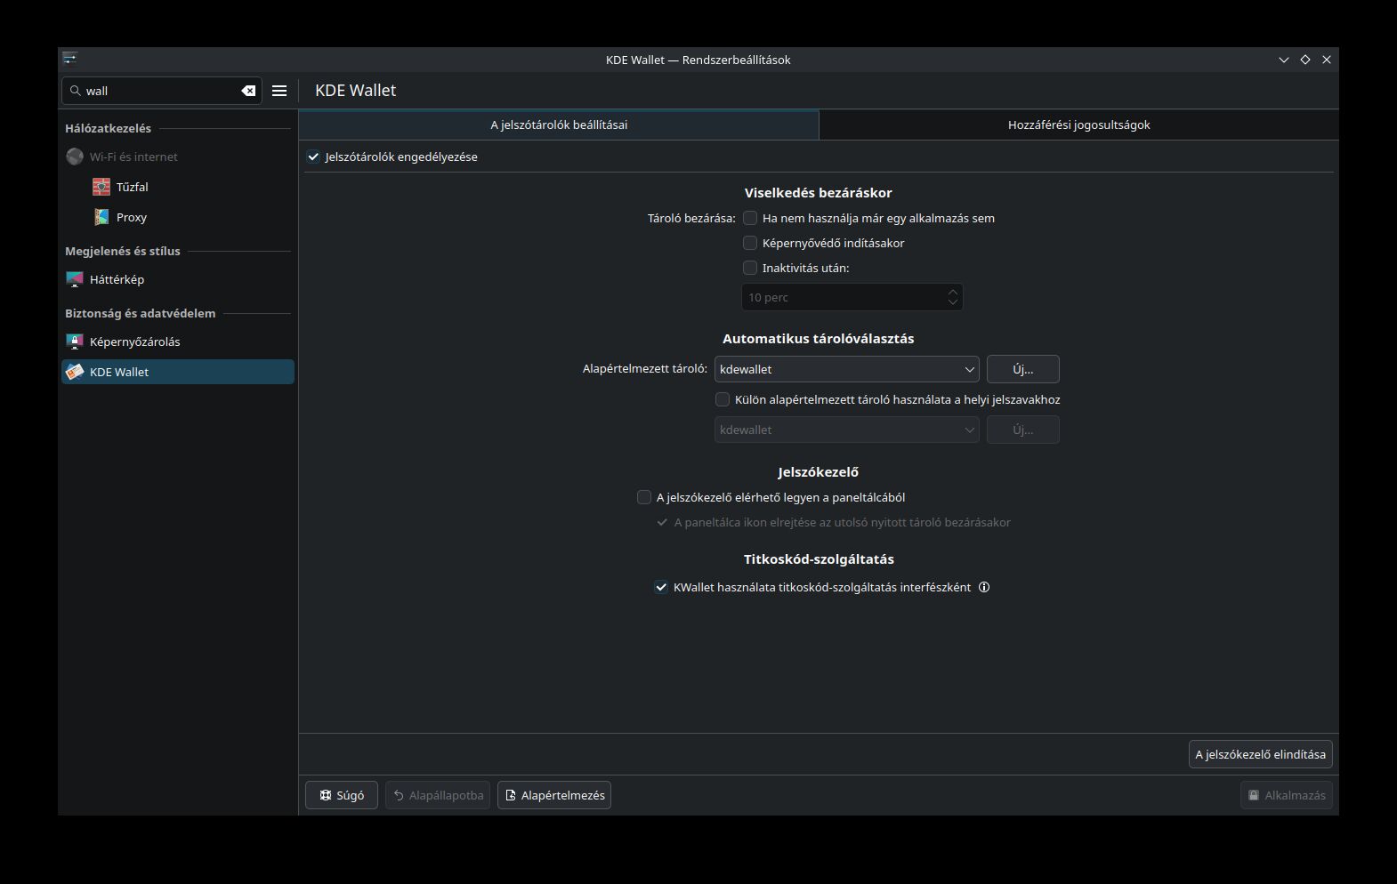Screen dimensions: 1397x884
Task: Click Alkalmazás apply button
Action: (x=1287, y=795)
